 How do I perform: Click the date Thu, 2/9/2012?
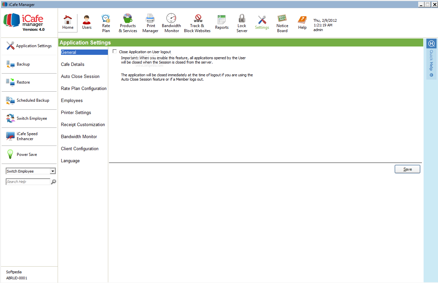tap(325, 20)
